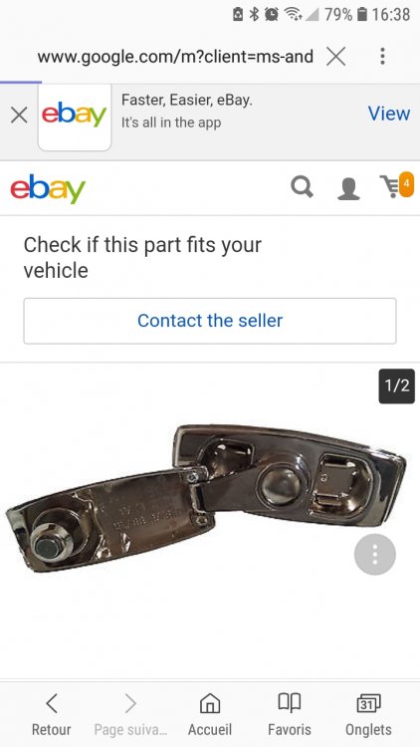This screenshot has height=747, width=420.
Task: Go forward using Page suivante
Action: coord(130,714)
